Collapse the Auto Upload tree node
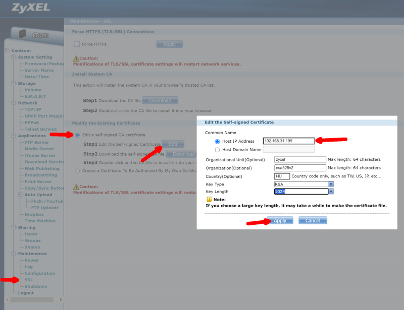This screenshot has width=404, height=310. click(x=20, y=195)
